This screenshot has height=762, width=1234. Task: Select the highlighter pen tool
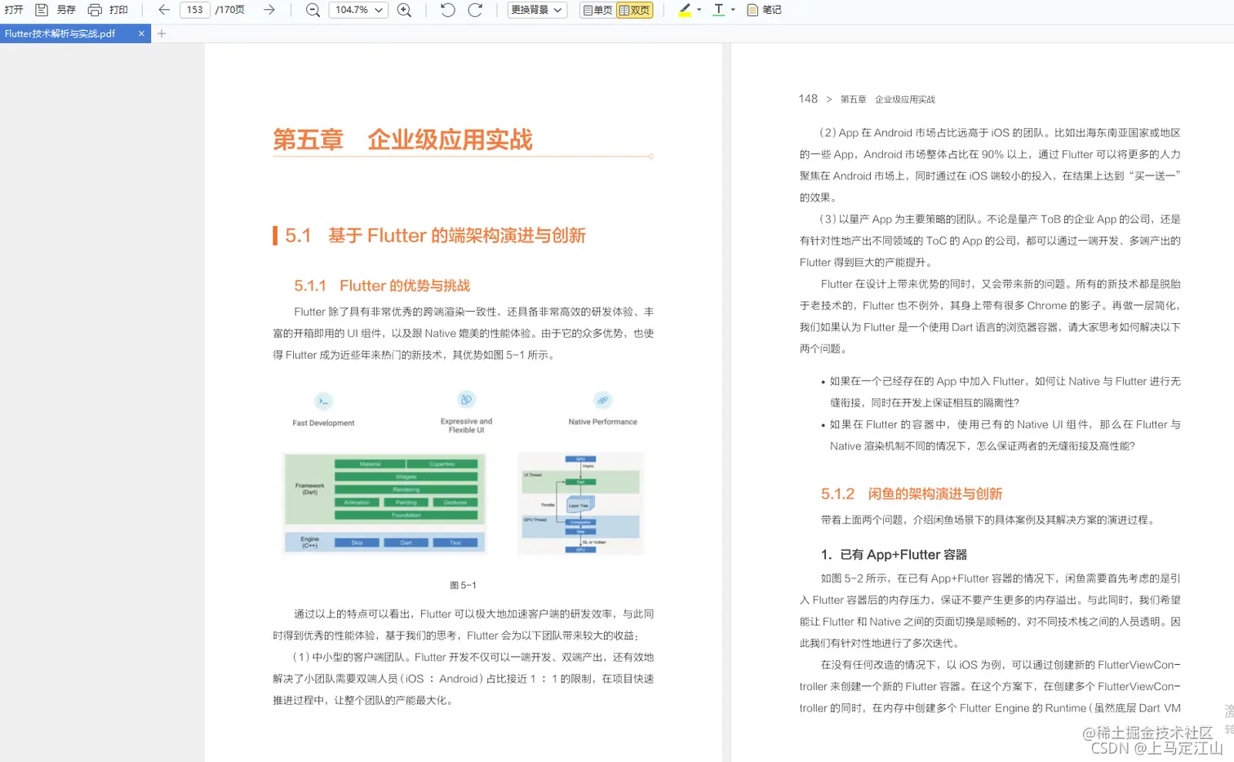(684, 9)
